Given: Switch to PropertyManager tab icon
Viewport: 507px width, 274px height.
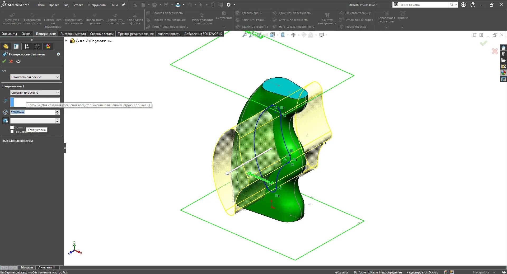Looking at the screenshot, I should (x=16, y=46).
